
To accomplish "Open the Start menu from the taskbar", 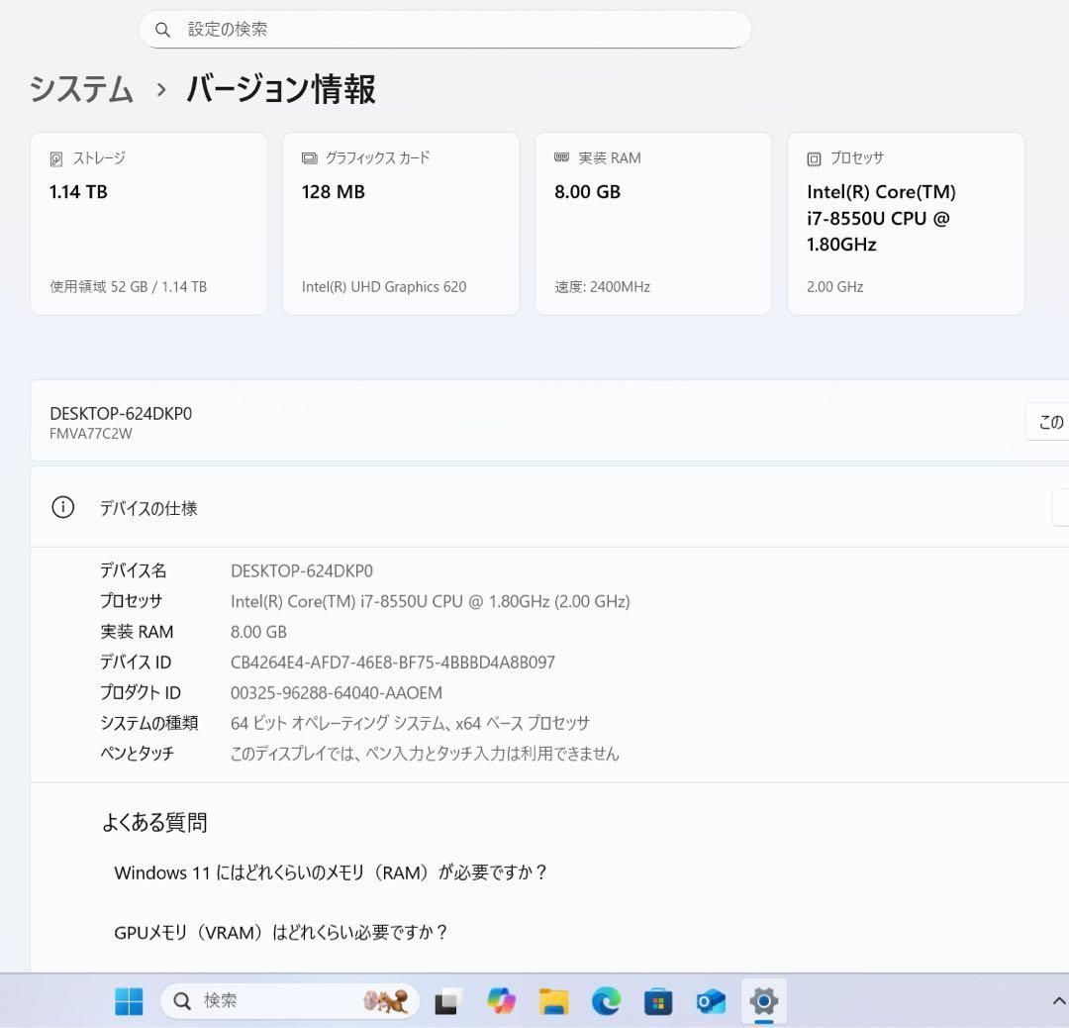I will (x=127, y=1001).
